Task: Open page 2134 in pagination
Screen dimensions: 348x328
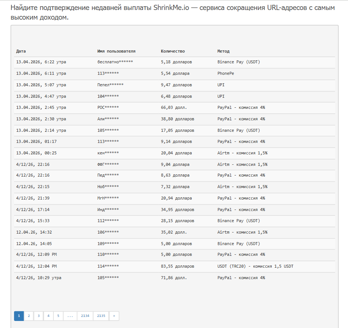Action: (x=85, y=316)
